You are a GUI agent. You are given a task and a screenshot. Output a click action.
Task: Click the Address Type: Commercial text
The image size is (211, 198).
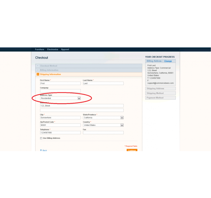pyautogui.click(x=159, y=68)
